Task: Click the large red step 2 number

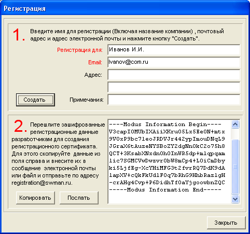Action: 20,127
